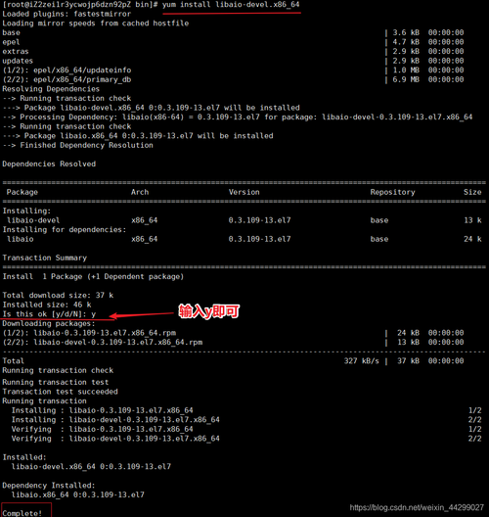Click the yum install libaio-devel command text
Screen dimensions: 489x517
click(231, 5)
